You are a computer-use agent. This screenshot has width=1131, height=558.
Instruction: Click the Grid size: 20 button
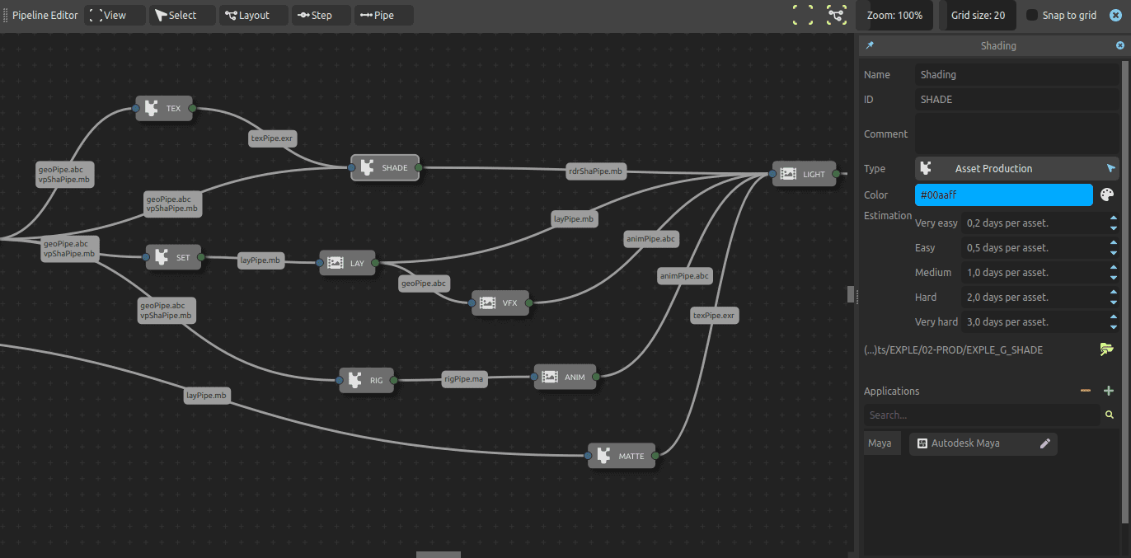click(x=977, y=15)
